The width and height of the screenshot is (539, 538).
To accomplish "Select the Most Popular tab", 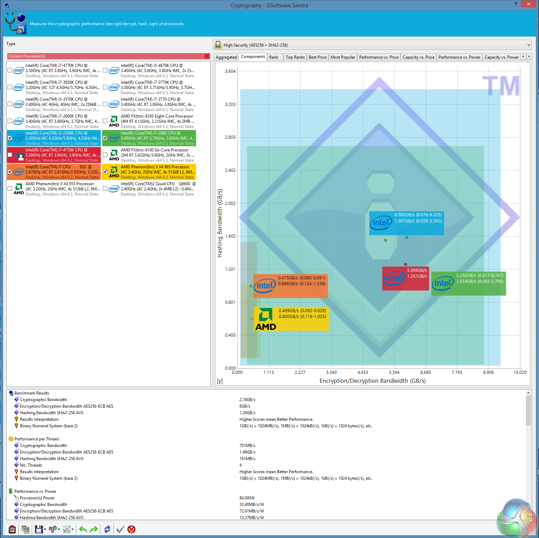I will coord(343,57).
